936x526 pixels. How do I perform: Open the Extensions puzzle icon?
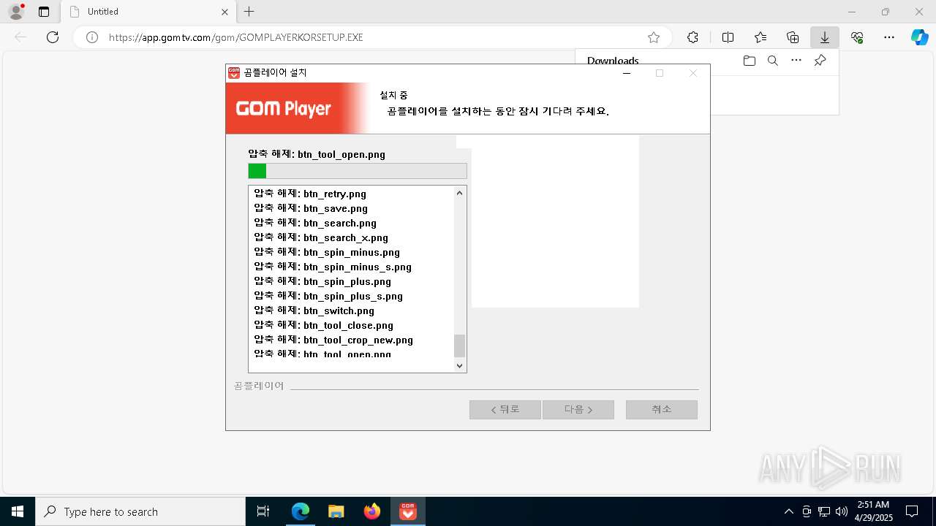click(692, 37)
